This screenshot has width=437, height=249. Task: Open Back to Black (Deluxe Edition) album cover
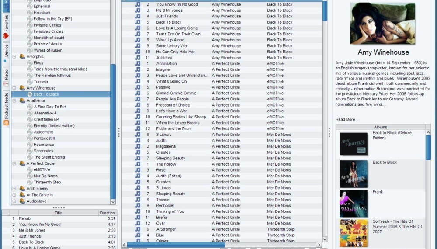click(x=354, y=144)
